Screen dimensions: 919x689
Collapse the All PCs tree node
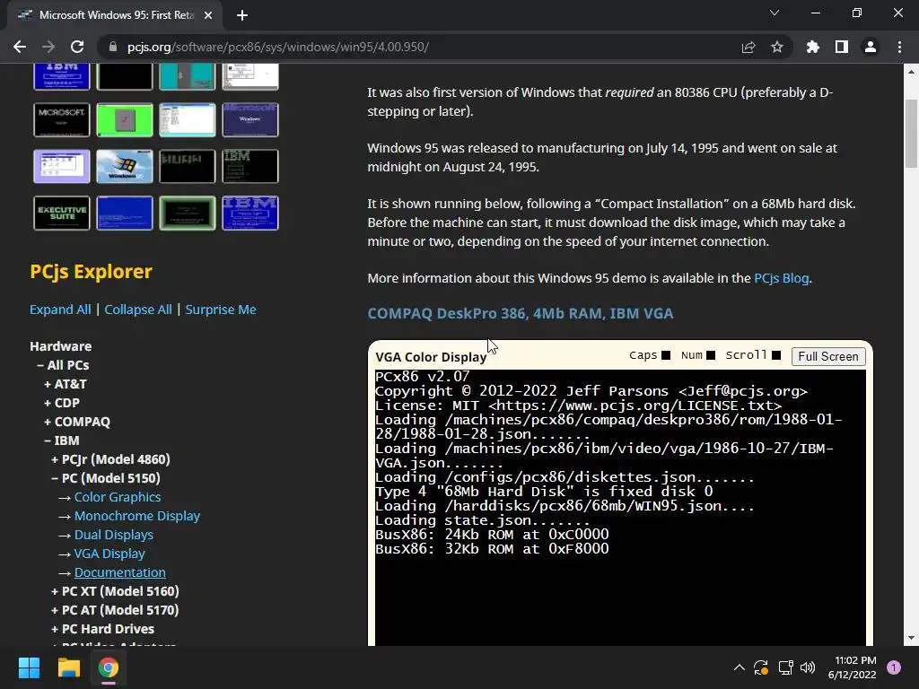tap(63, 365)
